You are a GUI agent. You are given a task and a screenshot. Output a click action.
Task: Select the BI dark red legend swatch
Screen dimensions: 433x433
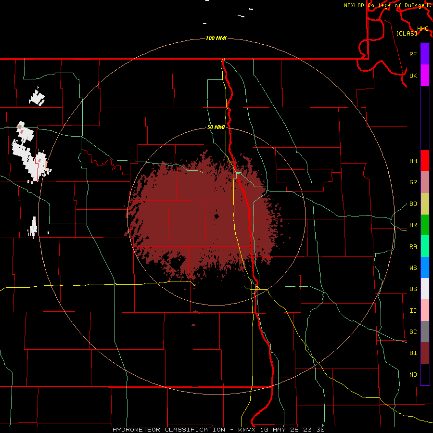[425, 353]
